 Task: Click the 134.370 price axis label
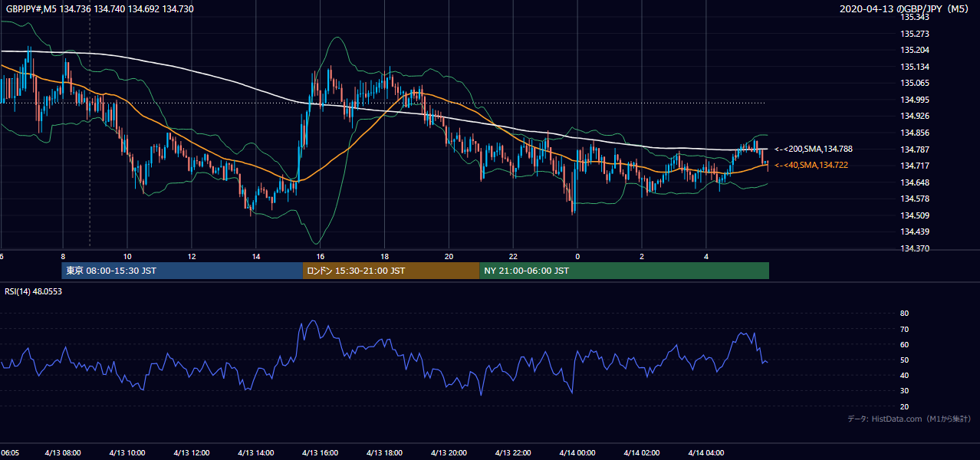click(915, 248)
